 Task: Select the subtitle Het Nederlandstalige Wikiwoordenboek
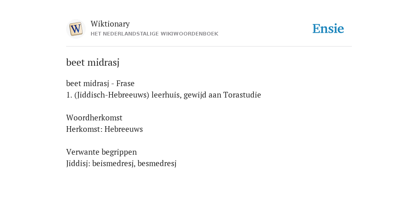click(x=154, y=34)
